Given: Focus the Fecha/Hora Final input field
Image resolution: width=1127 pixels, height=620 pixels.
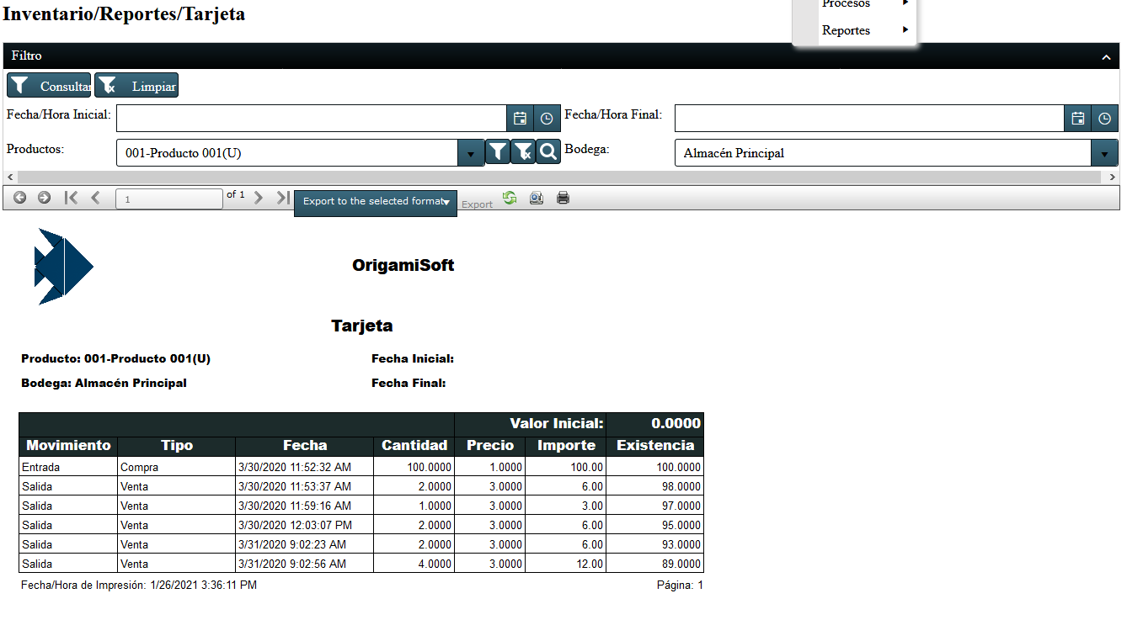Looking at the screenshot, I should click(870, 119).
